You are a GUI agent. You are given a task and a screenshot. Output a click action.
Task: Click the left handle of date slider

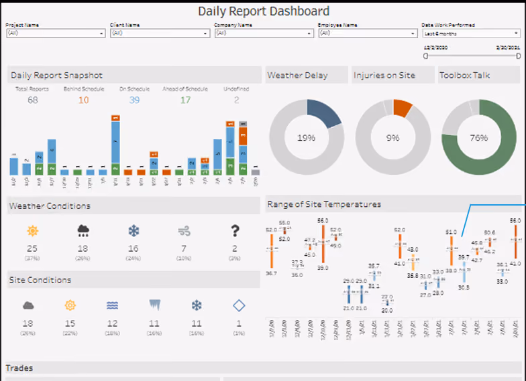(425, 56)
